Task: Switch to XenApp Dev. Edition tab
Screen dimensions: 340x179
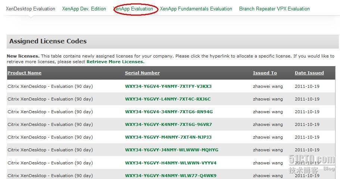Action: tap(84, 9)
